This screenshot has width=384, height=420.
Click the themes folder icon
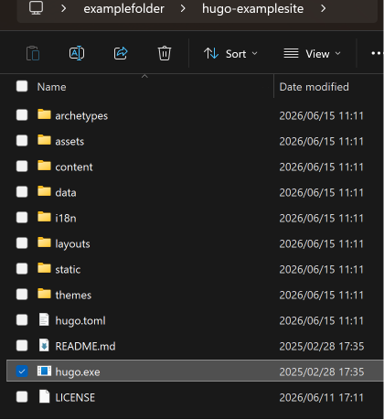pos(44,294)
